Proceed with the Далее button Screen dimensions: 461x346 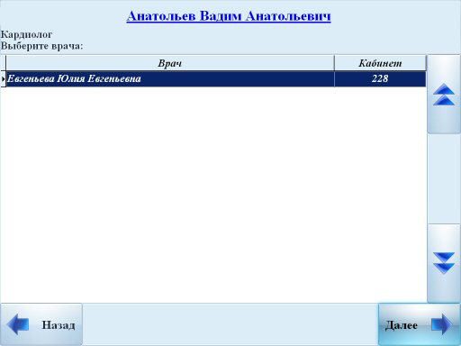420,324
